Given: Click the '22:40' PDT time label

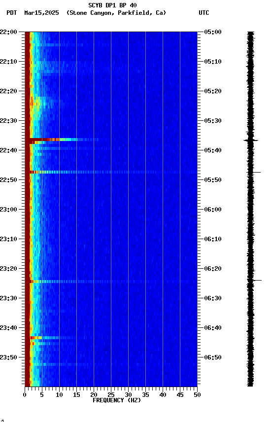Looking at the screenshot, I should [x=8, y=150].
